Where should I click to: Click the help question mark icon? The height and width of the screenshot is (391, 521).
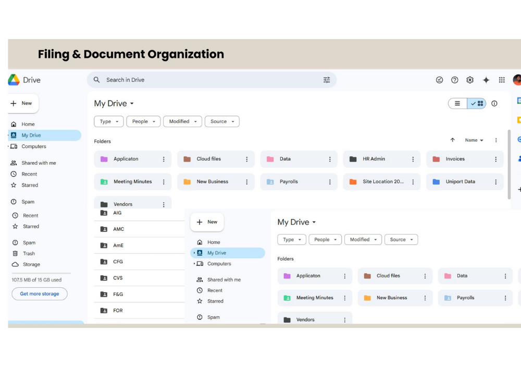coord(454,80)
